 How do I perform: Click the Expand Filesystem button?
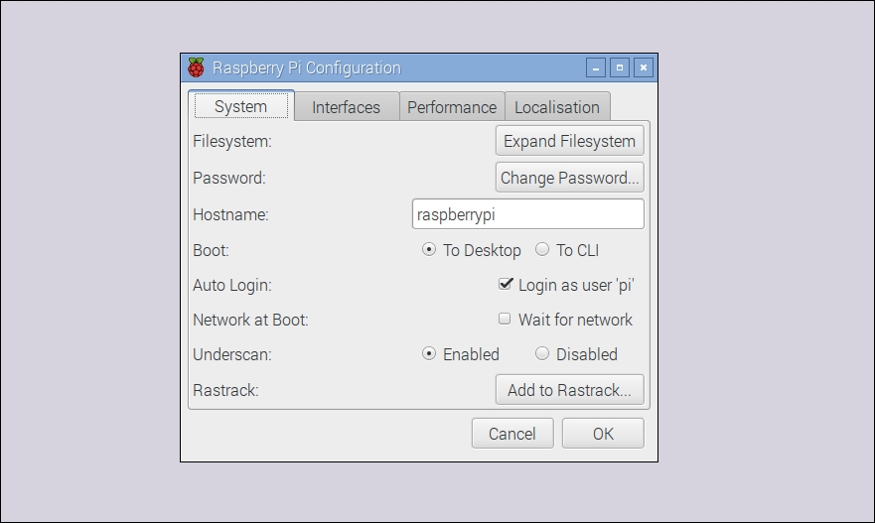tap(570, 141)
